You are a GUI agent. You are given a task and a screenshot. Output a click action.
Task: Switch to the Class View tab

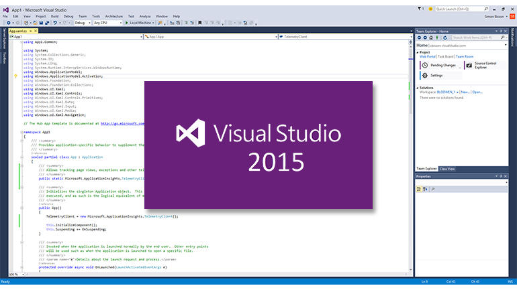(x=447, y=169)
